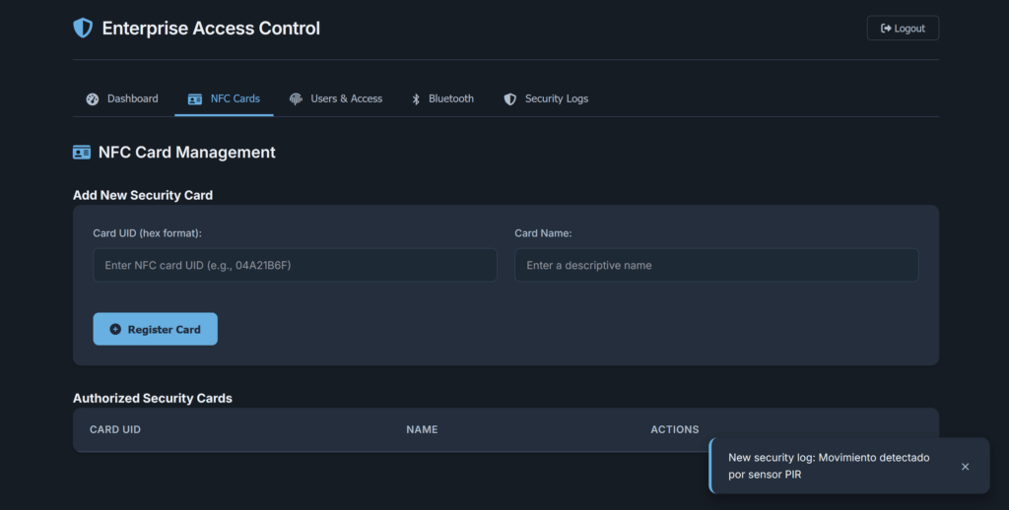Dismiss the security log notification
Viewport: 1009px width, 510px height.
[965, 467]
